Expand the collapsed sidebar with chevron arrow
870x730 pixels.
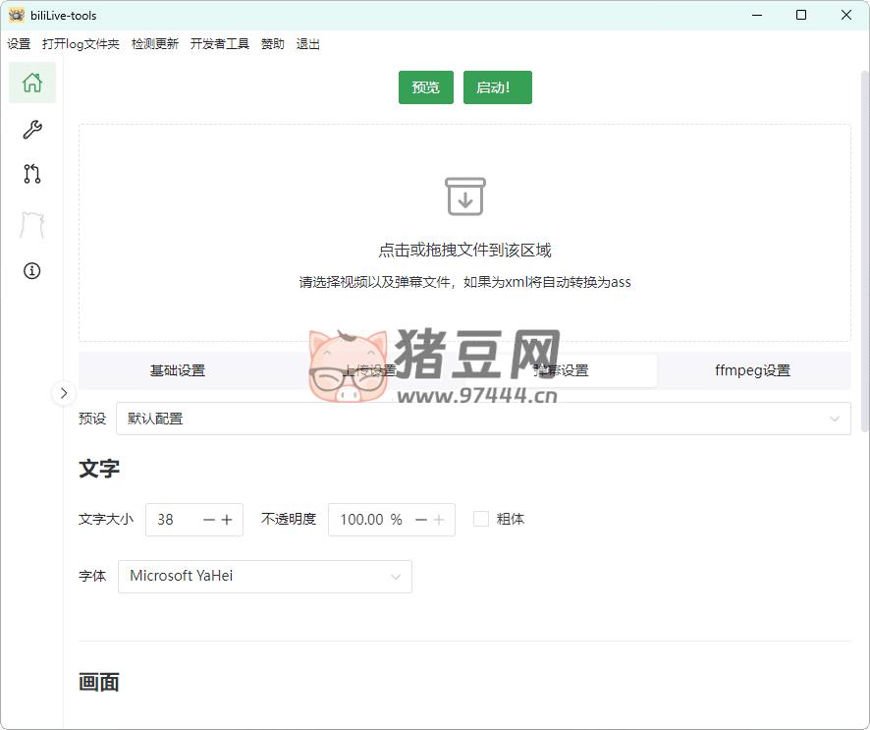(63, 393)
